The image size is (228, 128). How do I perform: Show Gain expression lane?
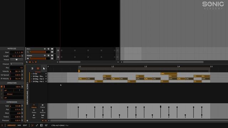[34, 116]
